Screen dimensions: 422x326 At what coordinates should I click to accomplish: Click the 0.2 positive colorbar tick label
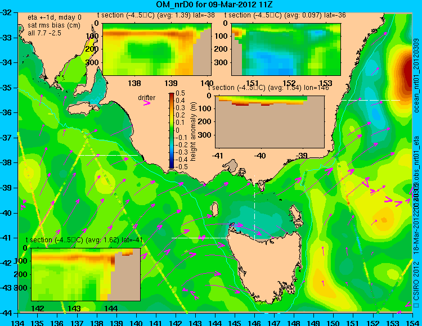coord(180,115)
